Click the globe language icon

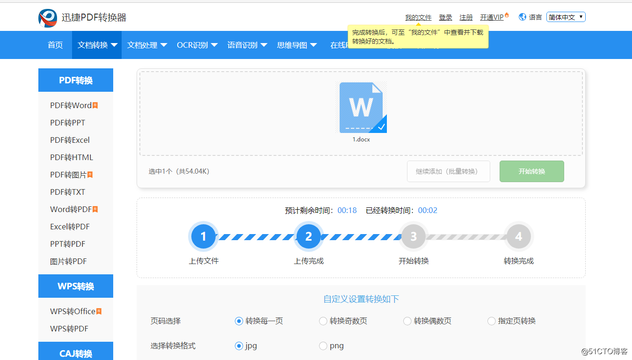pos(523,17)
